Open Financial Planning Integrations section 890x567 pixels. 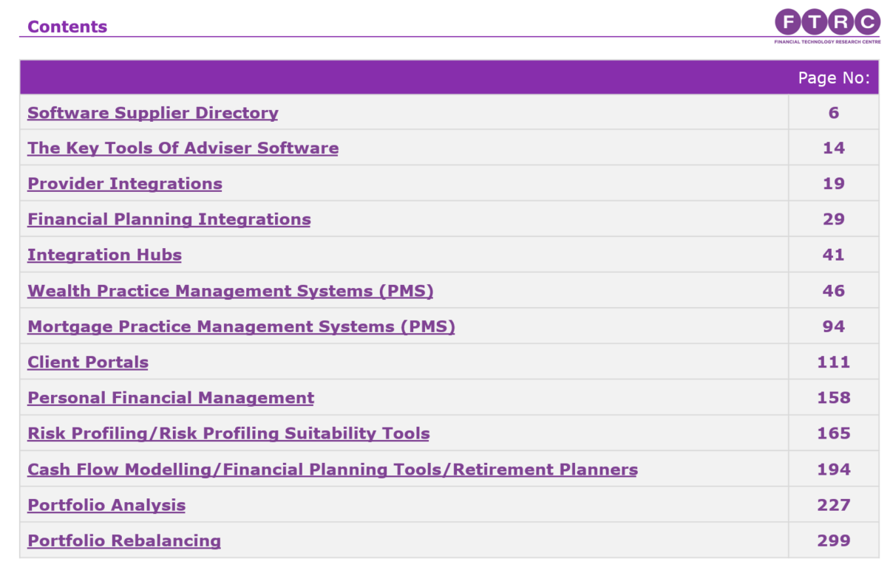[x=169, y=219]
